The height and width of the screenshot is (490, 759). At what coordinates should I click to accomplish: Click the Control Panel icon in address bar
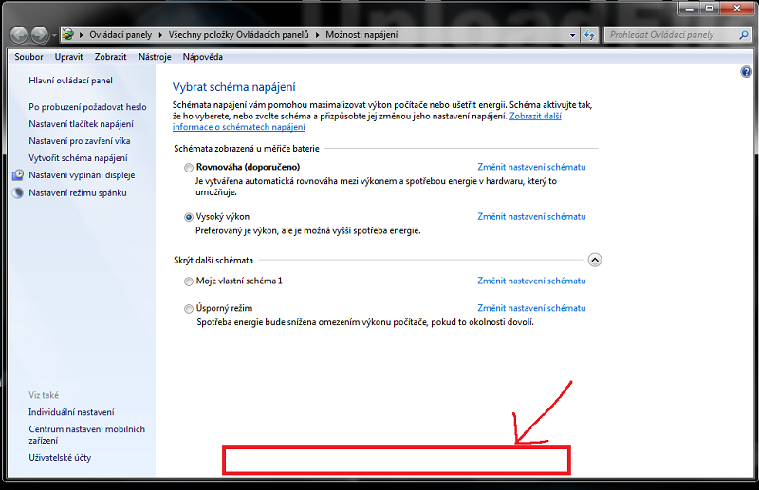(x=67, y=35)
